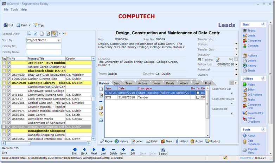
Task: Click the Attach paperclip button
Action: [x=182, y=141]
